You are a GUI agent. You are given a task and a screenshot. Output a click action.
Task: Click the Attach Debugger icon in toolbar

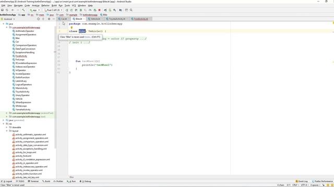pyautogui.click(x=95, y=10)
